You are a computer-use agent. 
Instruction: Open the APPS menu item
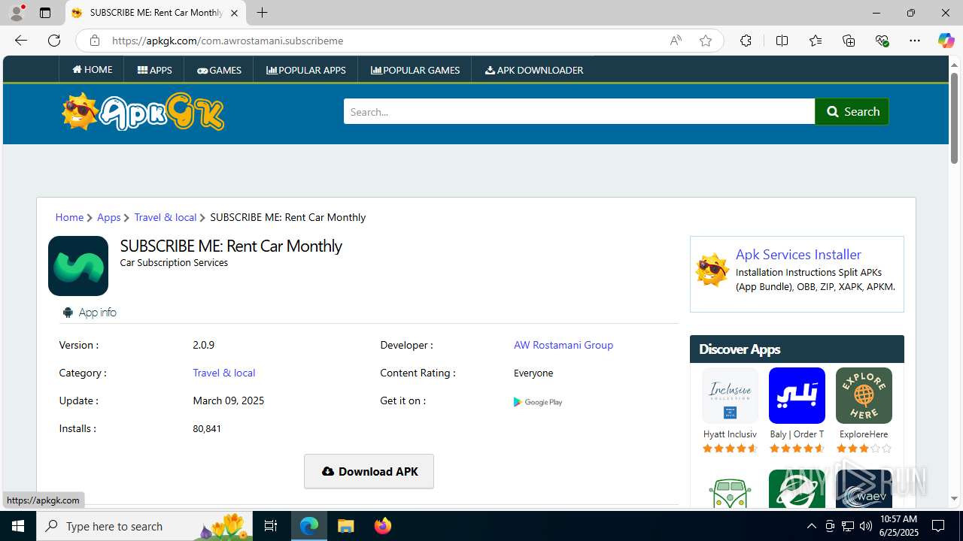point(155,70)
